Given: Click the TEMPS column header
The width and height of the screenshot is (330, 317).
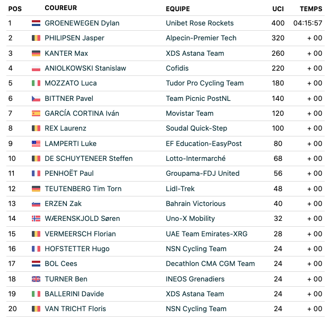Looking at the screenshot, I should 311,9.
